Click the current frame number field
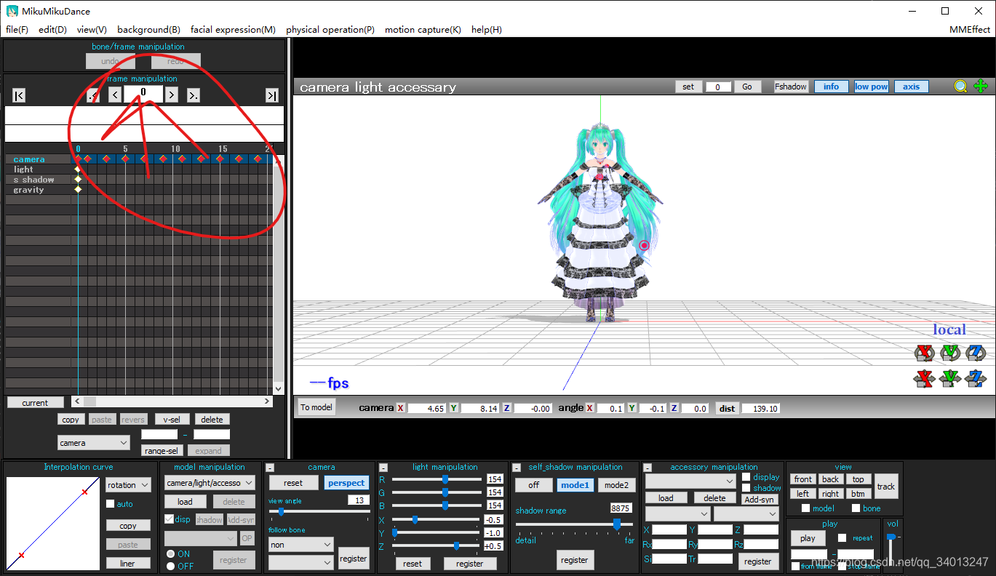Image resolution: width=996 pixels, height=576 pixels. pos(143,93)
